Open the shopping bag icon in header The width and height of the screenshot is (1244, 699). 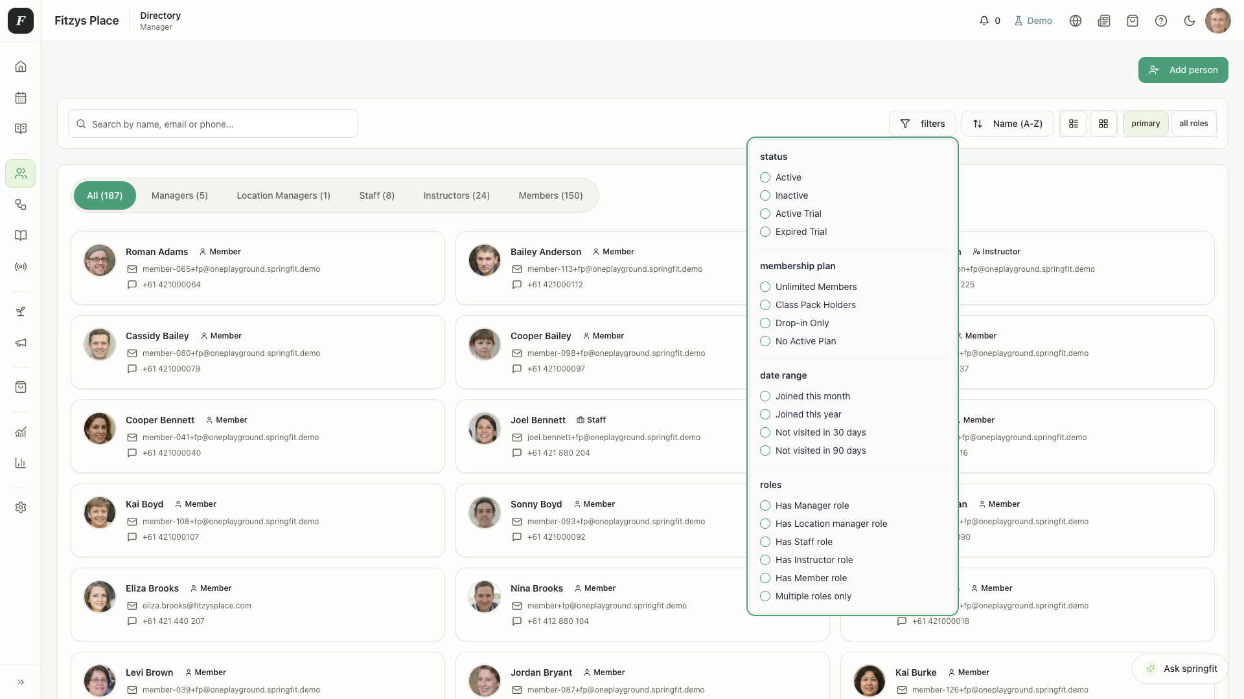1133,21
